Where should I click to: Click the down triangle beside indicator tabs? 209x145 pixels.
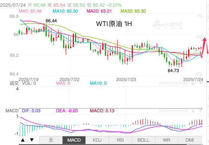tap(32, 140)
